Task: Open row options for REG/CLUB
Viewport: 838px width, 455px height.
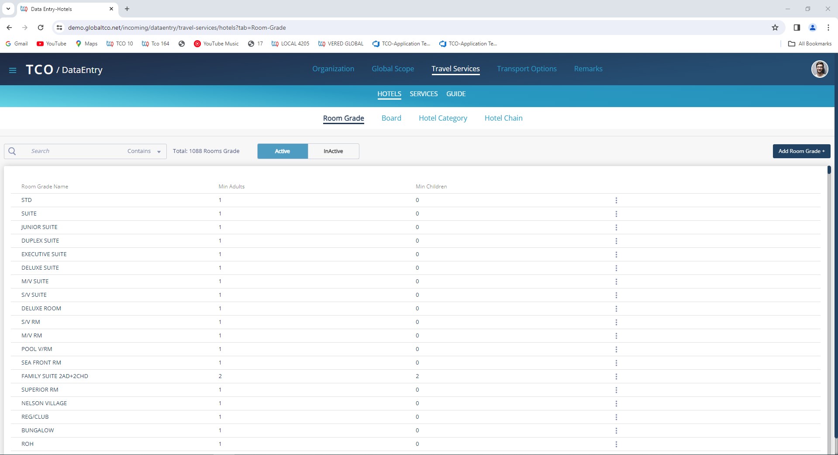Action: tap(616, 417)
